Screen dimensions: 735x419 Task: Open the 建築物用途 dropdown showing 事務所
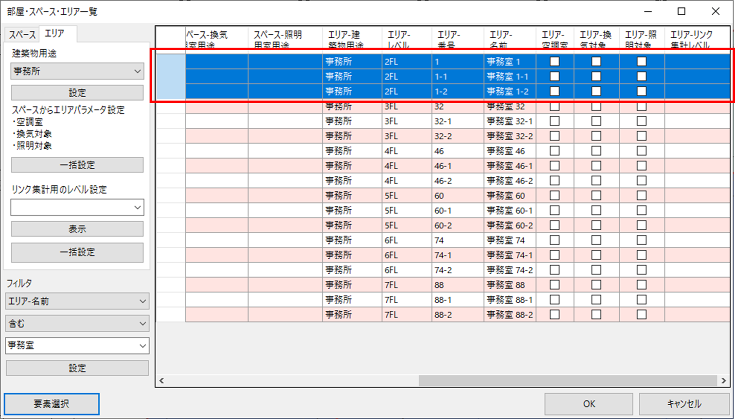(x=77, y=71)
